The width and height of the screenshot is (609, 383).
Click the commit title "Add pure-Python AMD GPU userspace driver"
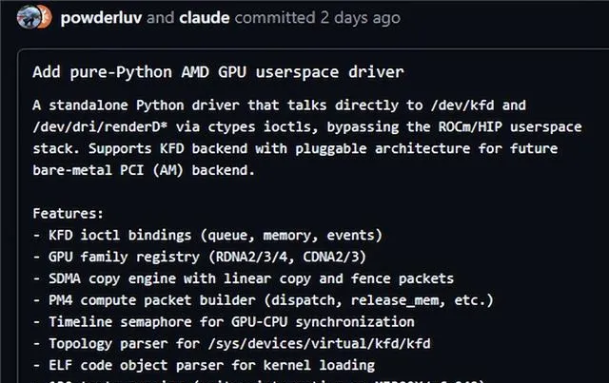point(218,72)
